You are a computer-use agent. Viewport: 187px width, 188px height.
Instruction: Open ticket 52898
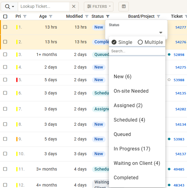179,55
